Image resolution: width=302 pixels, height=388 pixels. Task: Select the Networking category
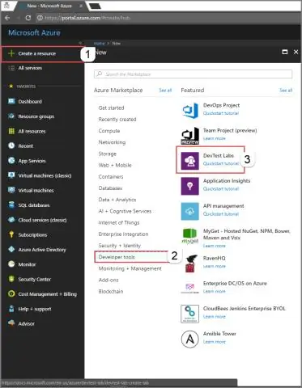pos(112,142)
